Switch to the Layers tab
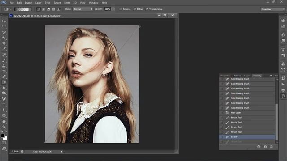287x161 pixels. [x=247, y=76]
